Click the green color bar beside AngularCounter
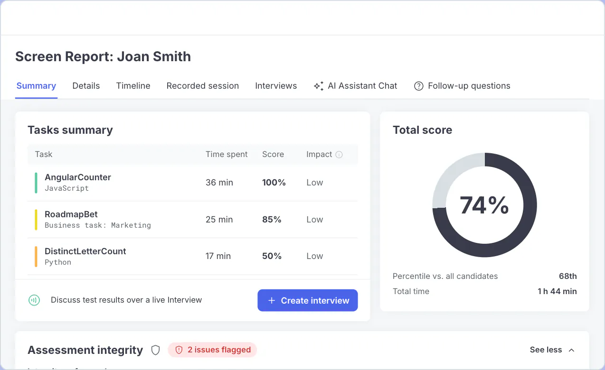Screen dimensions: 605x370 [36, 183]
